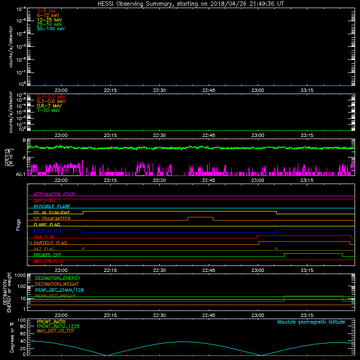Click the PARTICLE_FLAG label
Image resolution: width=360 pixels, height=360 pixels.
[50, 243]
